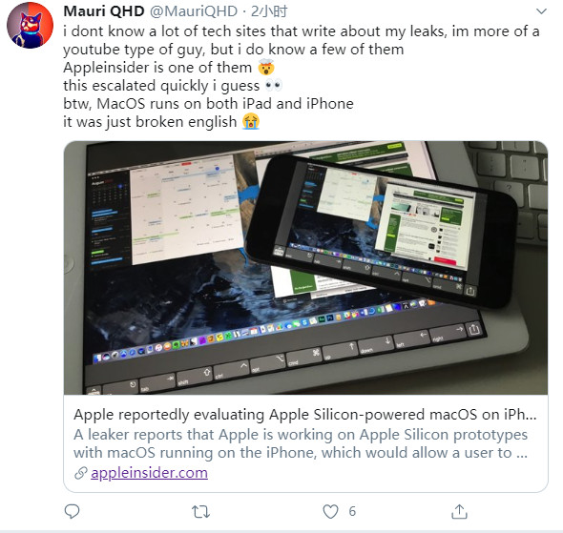
Task: Click the article description starting with A leaker reports
Action: coord(301,443)
